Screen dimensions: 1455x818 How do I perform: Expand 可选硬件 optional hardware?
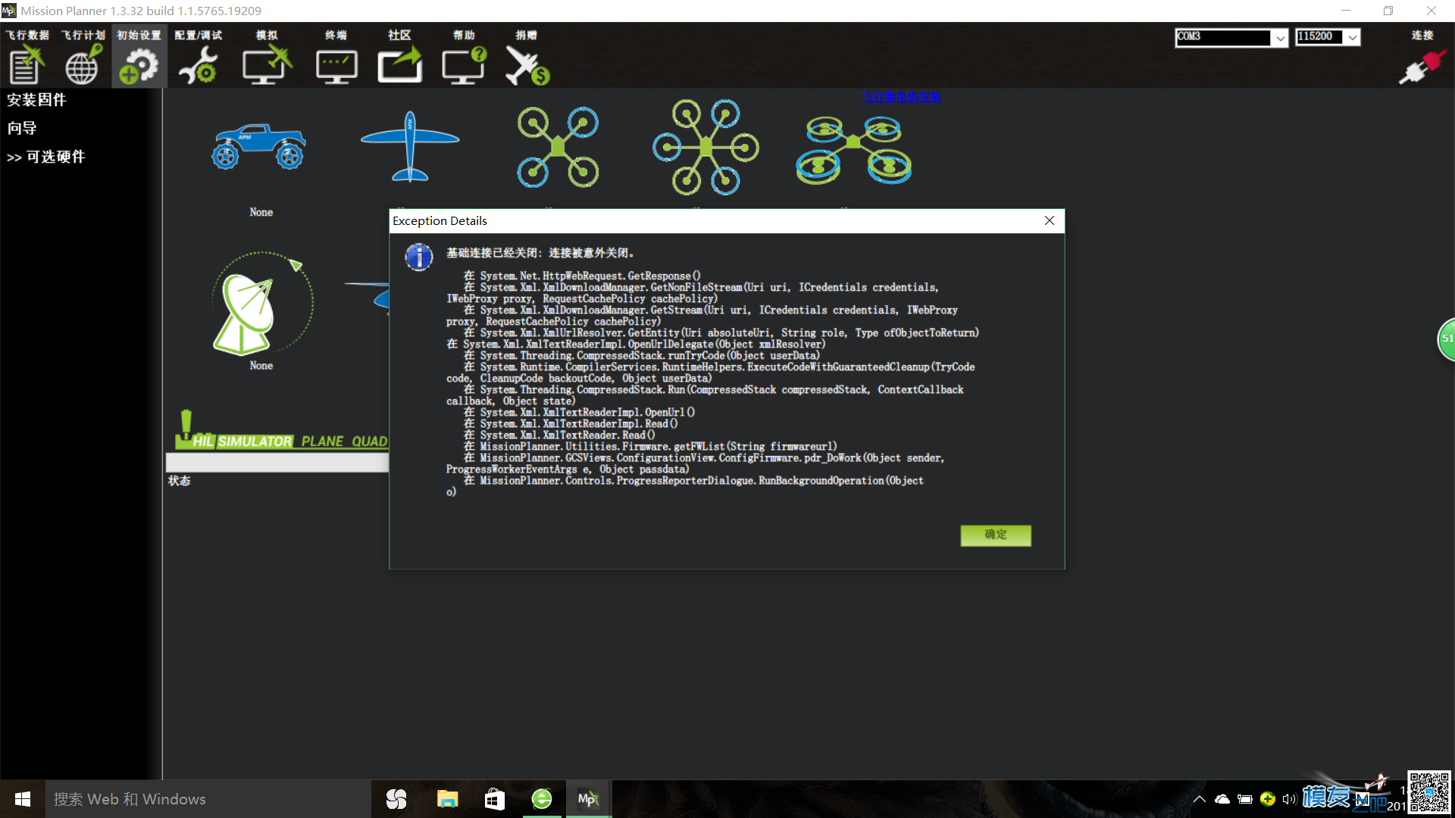pos(46,157)
